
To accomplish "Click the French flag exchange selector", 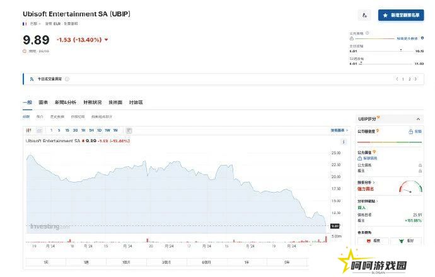I will (25, 24).
